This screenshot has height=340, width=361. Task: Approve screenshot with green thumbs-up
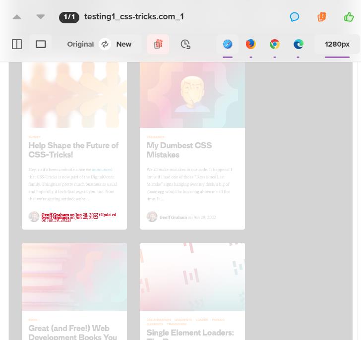349,17
